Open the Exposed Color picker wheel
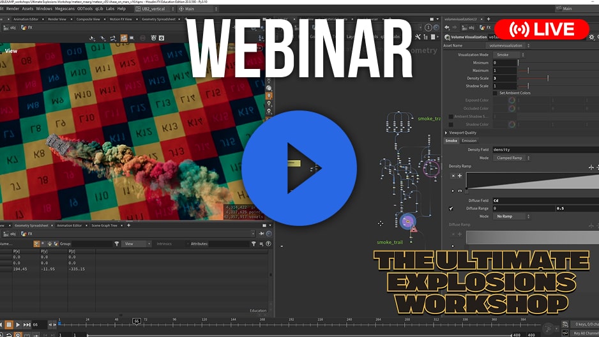 tap(512, 100)
